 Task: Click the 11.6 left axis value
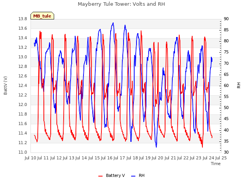tap(23, 124)
